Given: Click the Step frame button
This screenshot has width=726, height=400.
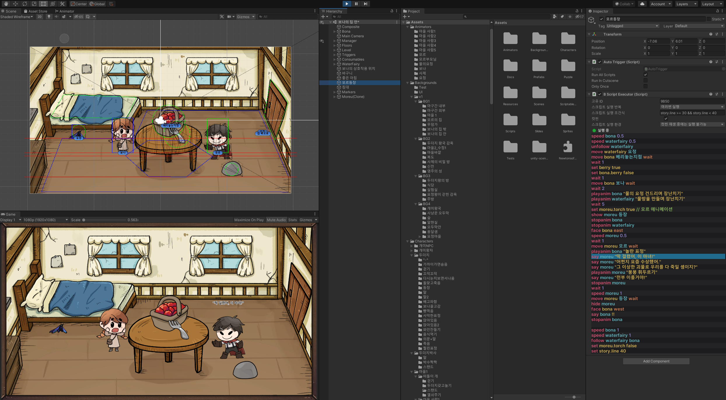Looking at the screenshot, I should coord(365,4).
